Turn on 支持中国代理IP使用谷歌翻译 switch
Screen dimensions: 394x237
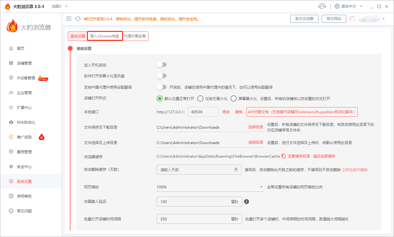[x=162, y=87]
